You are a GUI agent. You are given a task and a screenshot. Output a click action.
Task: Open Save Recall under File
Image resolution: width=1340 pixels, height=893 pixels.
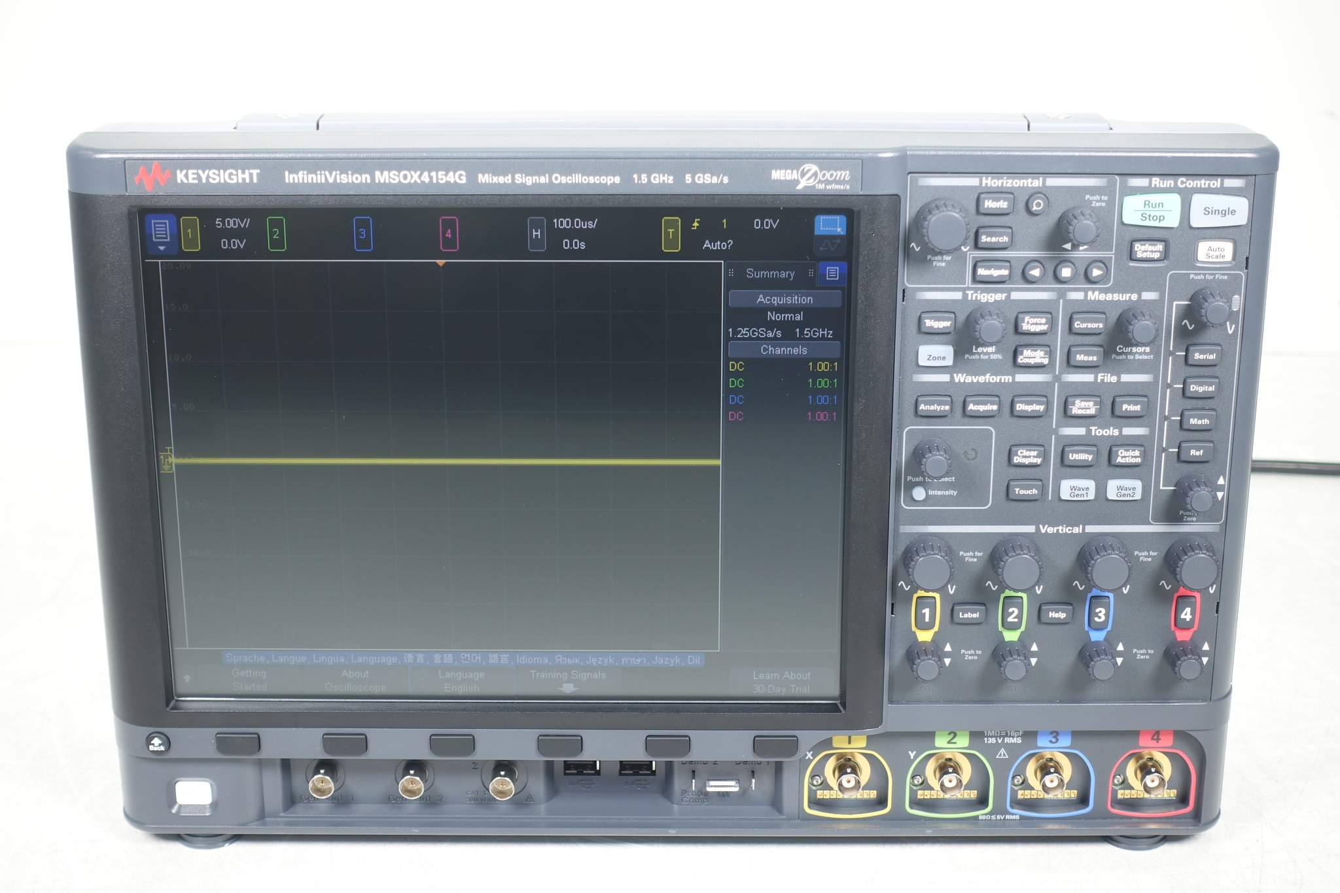click(x=1084, y=407)
